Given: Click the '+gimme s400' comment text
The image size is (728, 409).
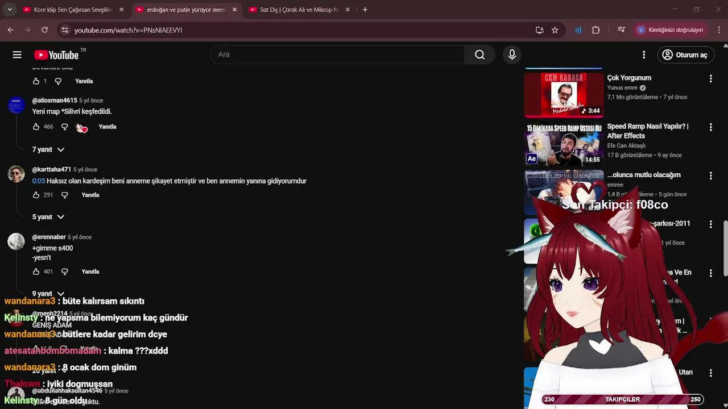Looking at the screenshot, I should pyautogui.click(x=52, y=248).
